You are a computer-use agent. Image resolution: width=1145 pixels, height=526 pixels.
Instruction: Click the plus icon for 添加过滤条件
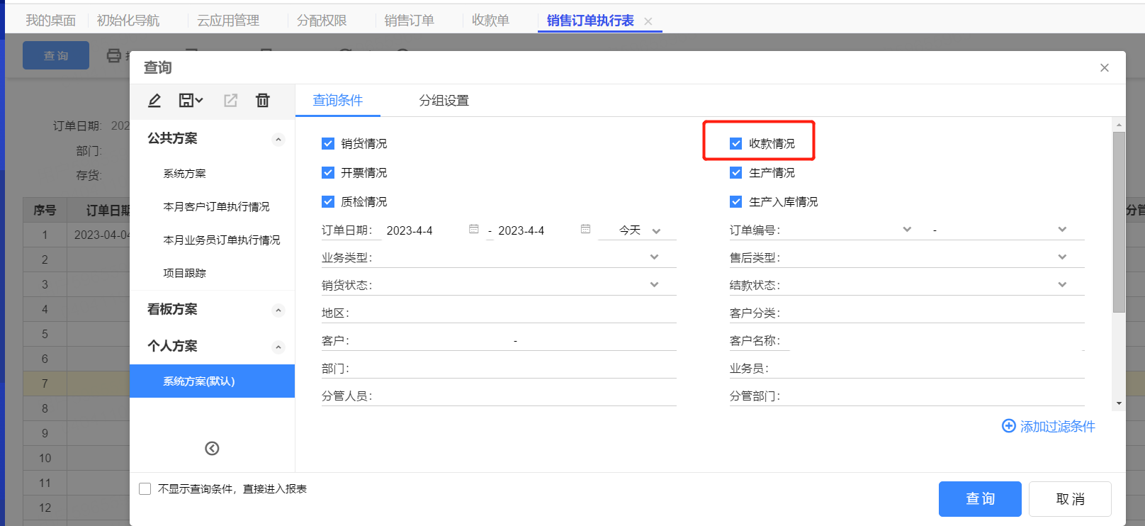1008,426
